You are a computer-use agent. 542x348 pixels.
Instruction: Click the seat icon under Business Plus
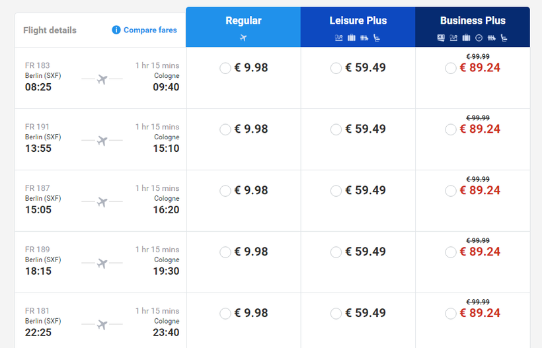(504, 38)
